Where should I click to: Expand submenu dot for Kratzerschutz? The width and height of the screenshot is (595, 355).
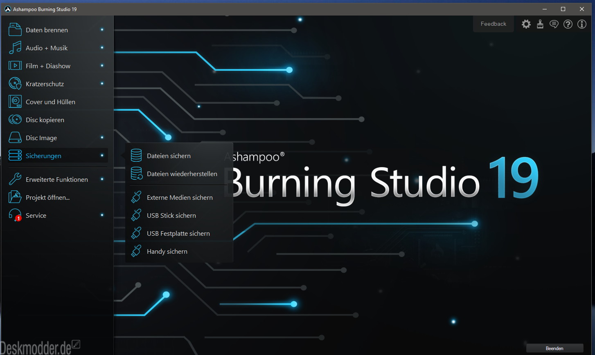102,83
